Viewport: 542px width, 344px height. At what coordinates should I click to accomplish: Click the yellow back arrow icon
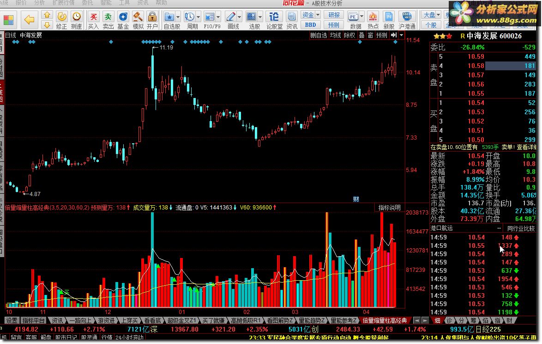pyautogui.click(x=30, y=20)
